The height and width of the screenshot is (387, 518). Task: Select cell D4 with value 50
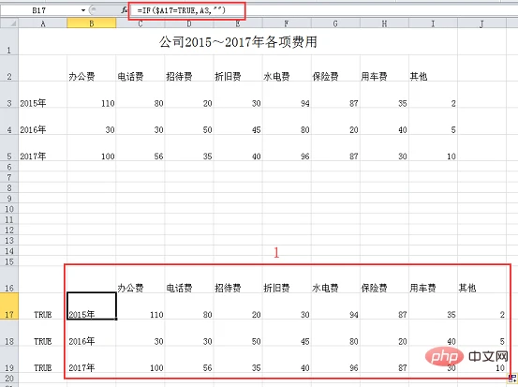(189, 122)
